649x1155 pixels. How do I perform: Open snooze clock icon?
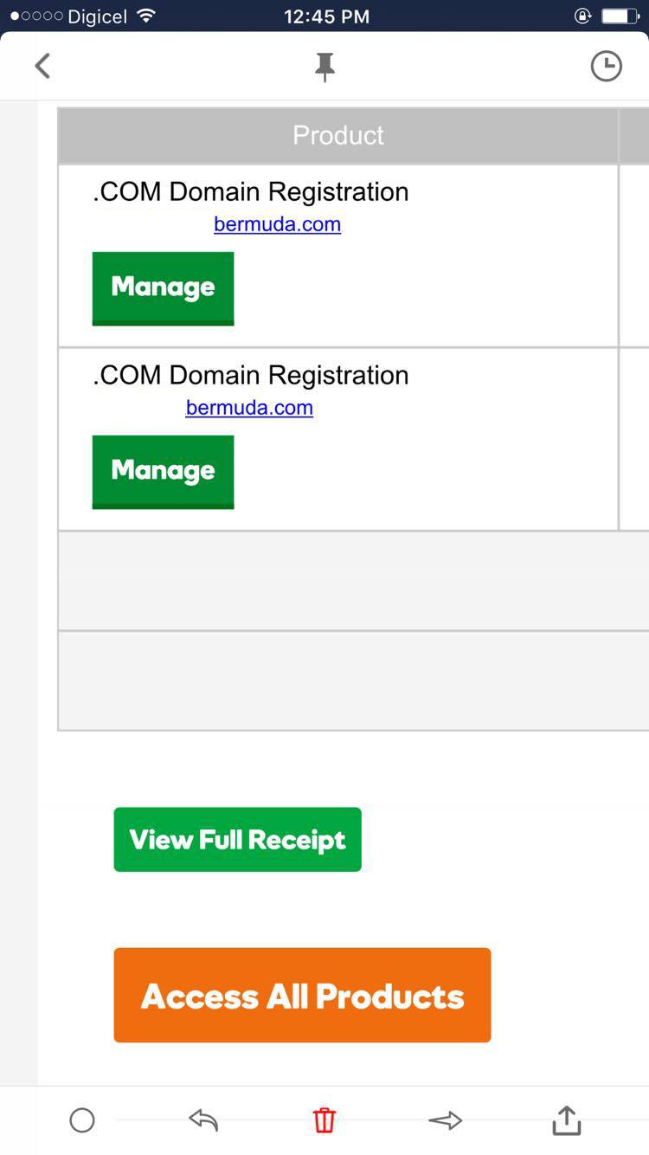606,67
